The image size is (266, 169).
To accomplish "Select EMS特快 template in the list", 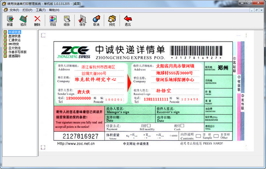I will click(x=14, y=44).
